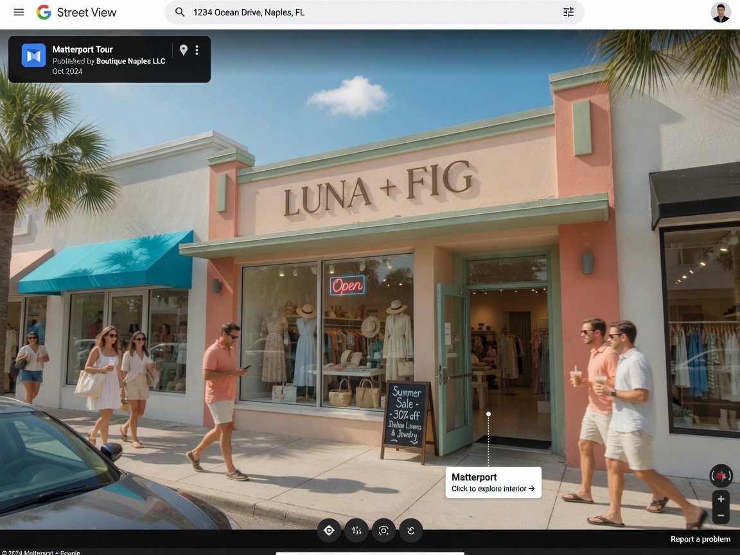This screenshot has width=740, height=555.
Task: Click the adjustments sliders button in bottom toolbar
Action: coord(357,531)
